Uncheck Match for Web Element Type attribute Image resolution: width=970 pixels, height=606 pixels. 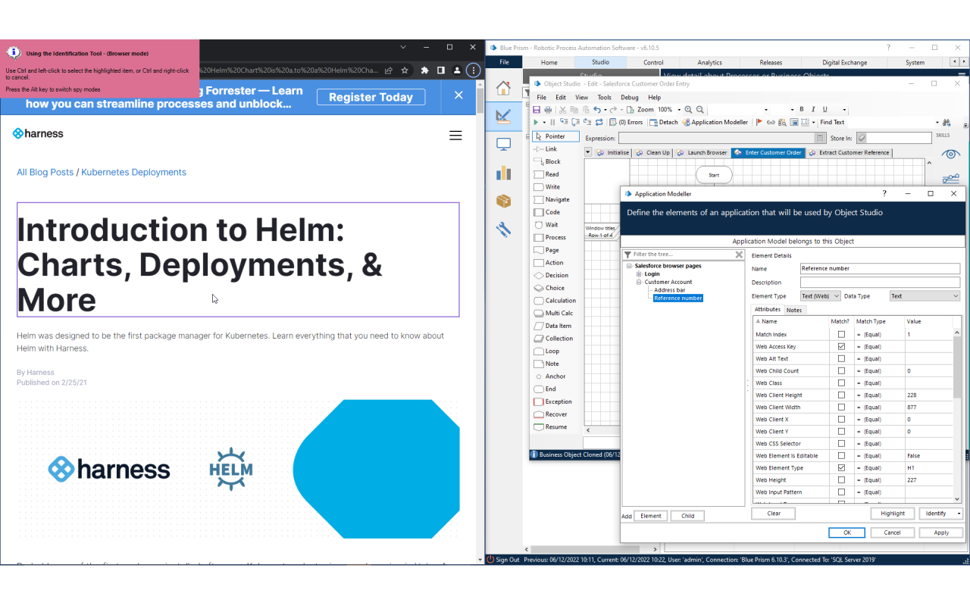click(841, 467)
